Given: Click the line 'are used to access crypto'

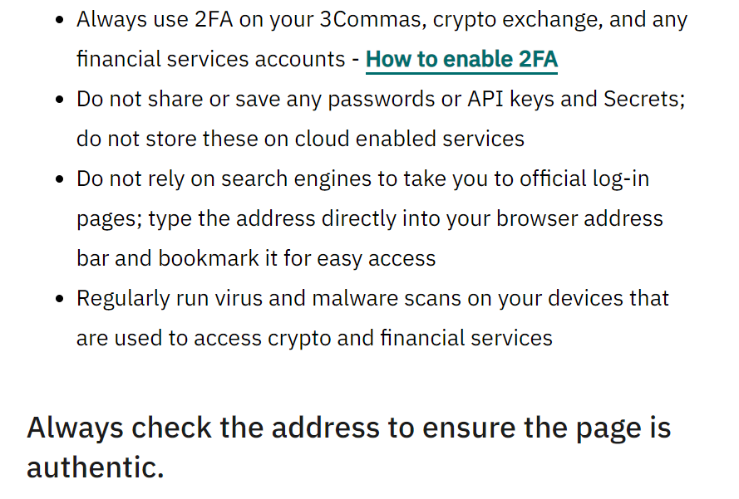Looking at the screenshot, I should 314,338.
